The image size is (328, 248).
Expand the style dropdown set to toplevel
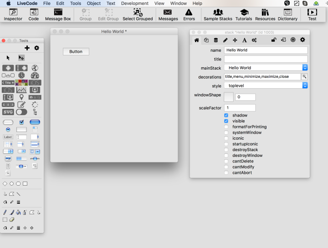[x=266, y=86]
